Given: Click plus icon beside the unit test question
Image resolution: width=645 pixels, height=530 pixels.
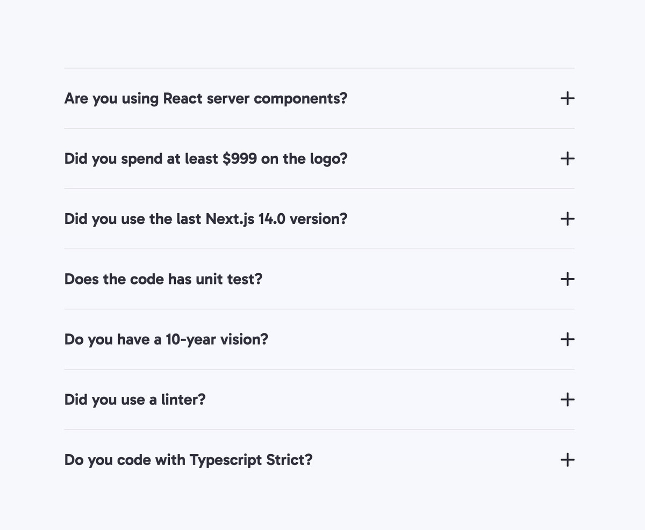Looking at the screenshot, I should click(567, 279).
